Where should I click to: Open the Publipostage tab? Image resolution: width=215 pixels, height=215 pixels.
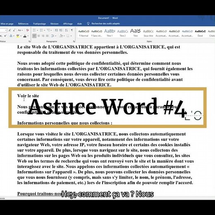(x=39, y=24)
